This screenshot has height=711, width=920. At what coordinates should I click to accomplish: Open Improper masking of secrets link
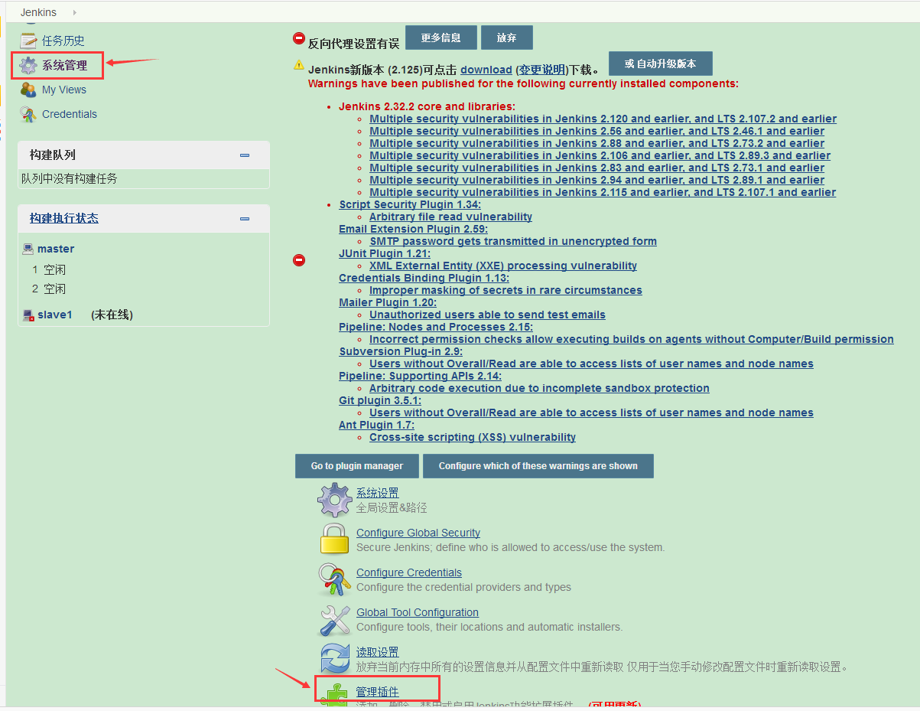tap(506, 290)
